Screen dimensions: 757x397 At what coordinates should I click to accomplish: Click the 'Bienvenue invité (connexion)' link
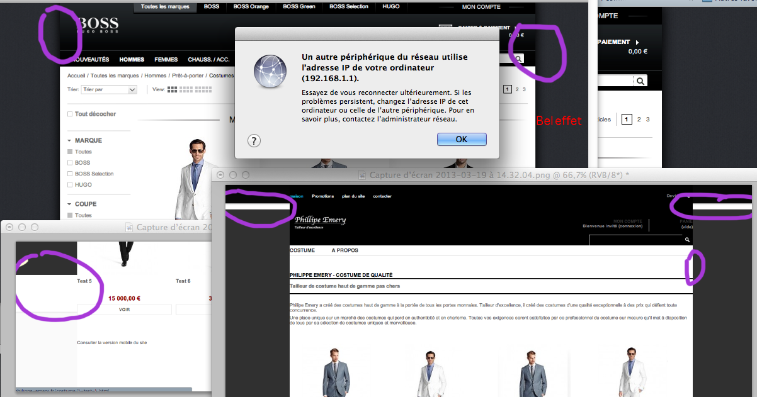point(612,226)
